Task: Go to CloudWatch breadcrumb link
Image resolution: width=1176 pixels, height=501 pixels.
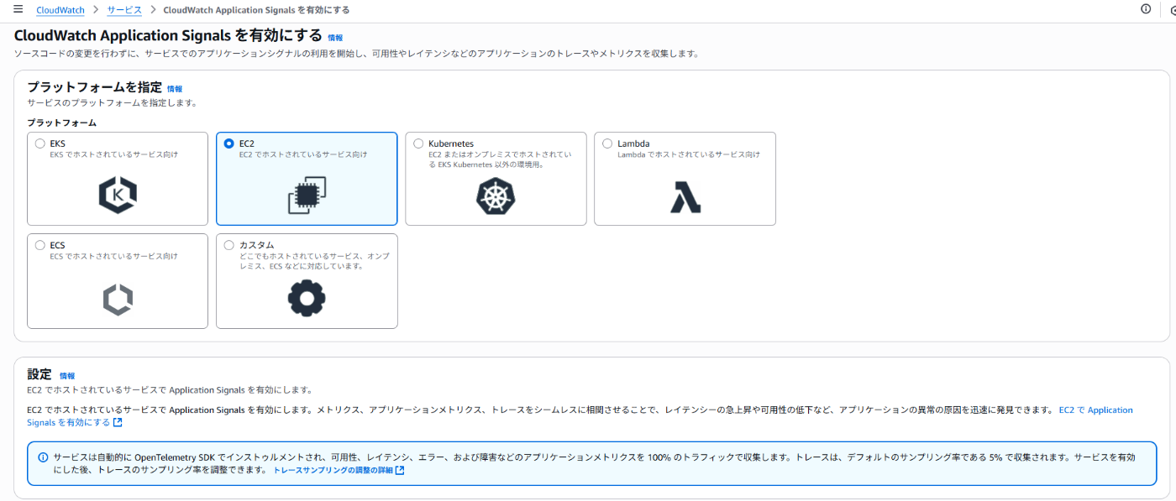Action: (x=60, y=10)
